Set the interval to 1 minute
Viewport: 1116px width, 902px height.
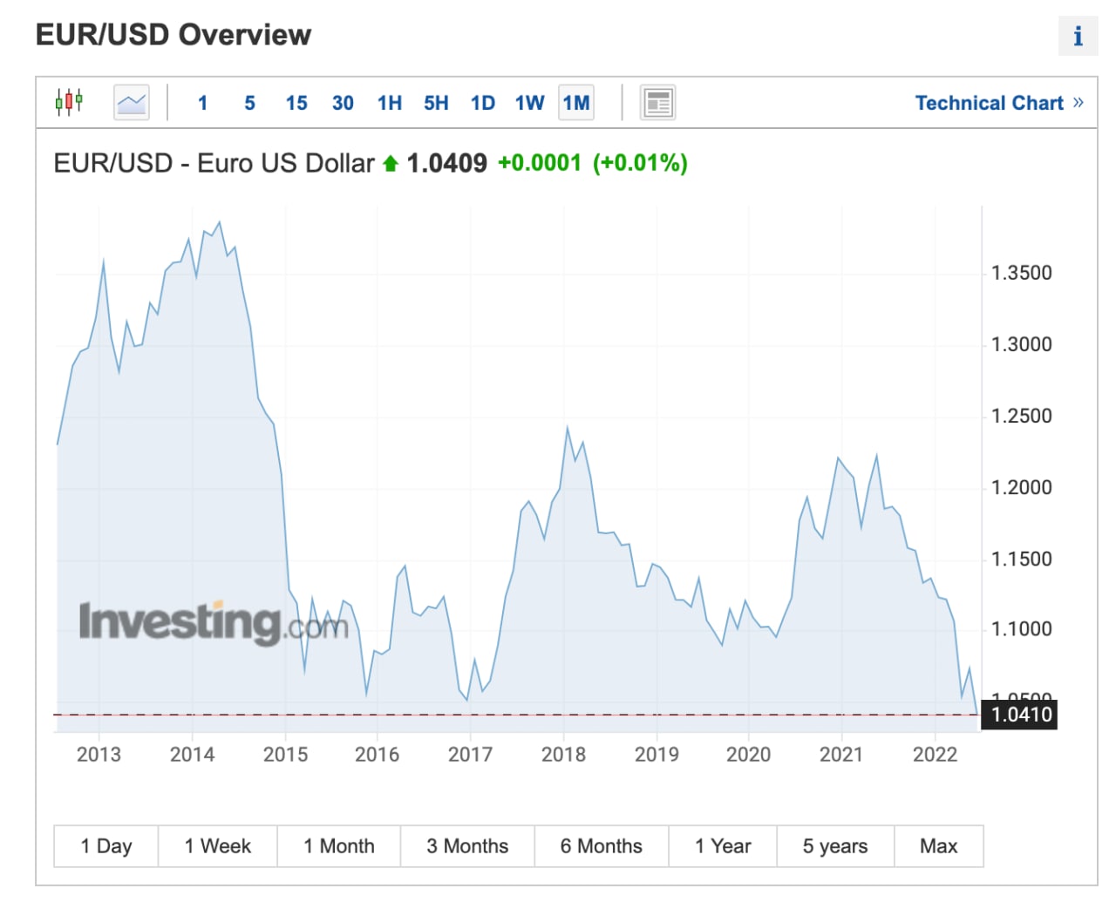pos(202,103)
